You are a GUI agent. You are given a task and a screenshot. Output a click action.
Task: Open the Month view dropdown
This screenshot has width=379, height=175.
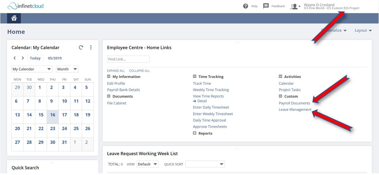67,69
